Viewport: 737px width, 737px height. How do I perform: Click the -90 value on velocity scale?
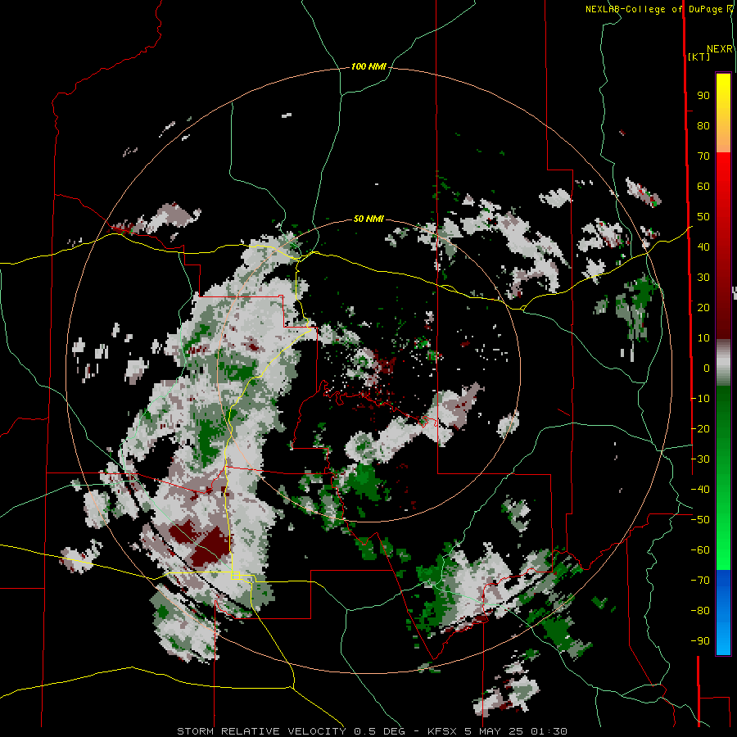pyautogui.click(x=700, y=641)
